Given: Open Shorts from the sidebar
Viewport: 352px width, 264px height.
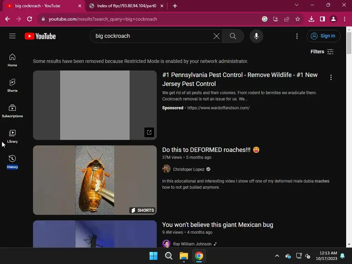Looking at the screenshot, I should click(x=12, y=86).
